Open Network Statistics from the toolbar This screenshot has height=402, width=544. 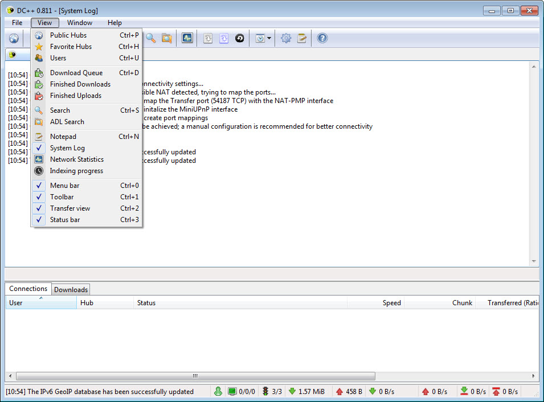187,38
